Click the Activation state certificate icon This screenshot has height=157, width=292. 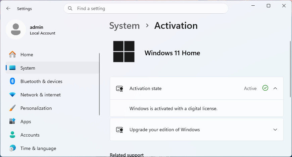[x=119, y=89]
